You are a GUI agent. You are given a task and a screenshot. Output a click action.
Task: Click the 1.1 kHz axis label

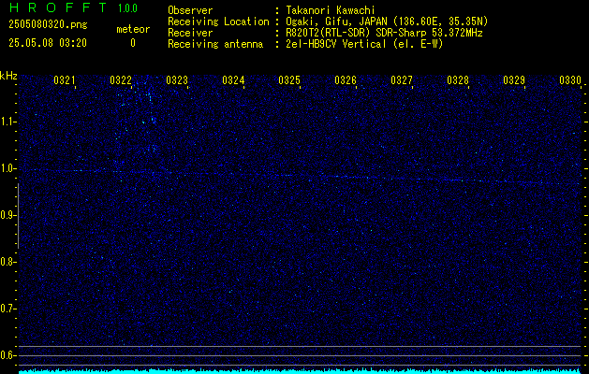point(7,122)
